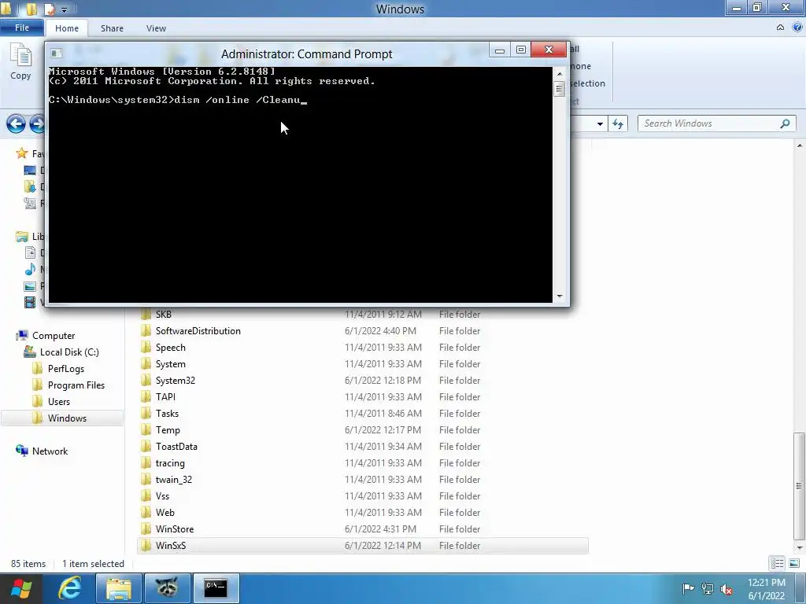This screenshot has width=806, height=604.
Task: Open the File menu in Explorer
Action: [x=21, y=28]
